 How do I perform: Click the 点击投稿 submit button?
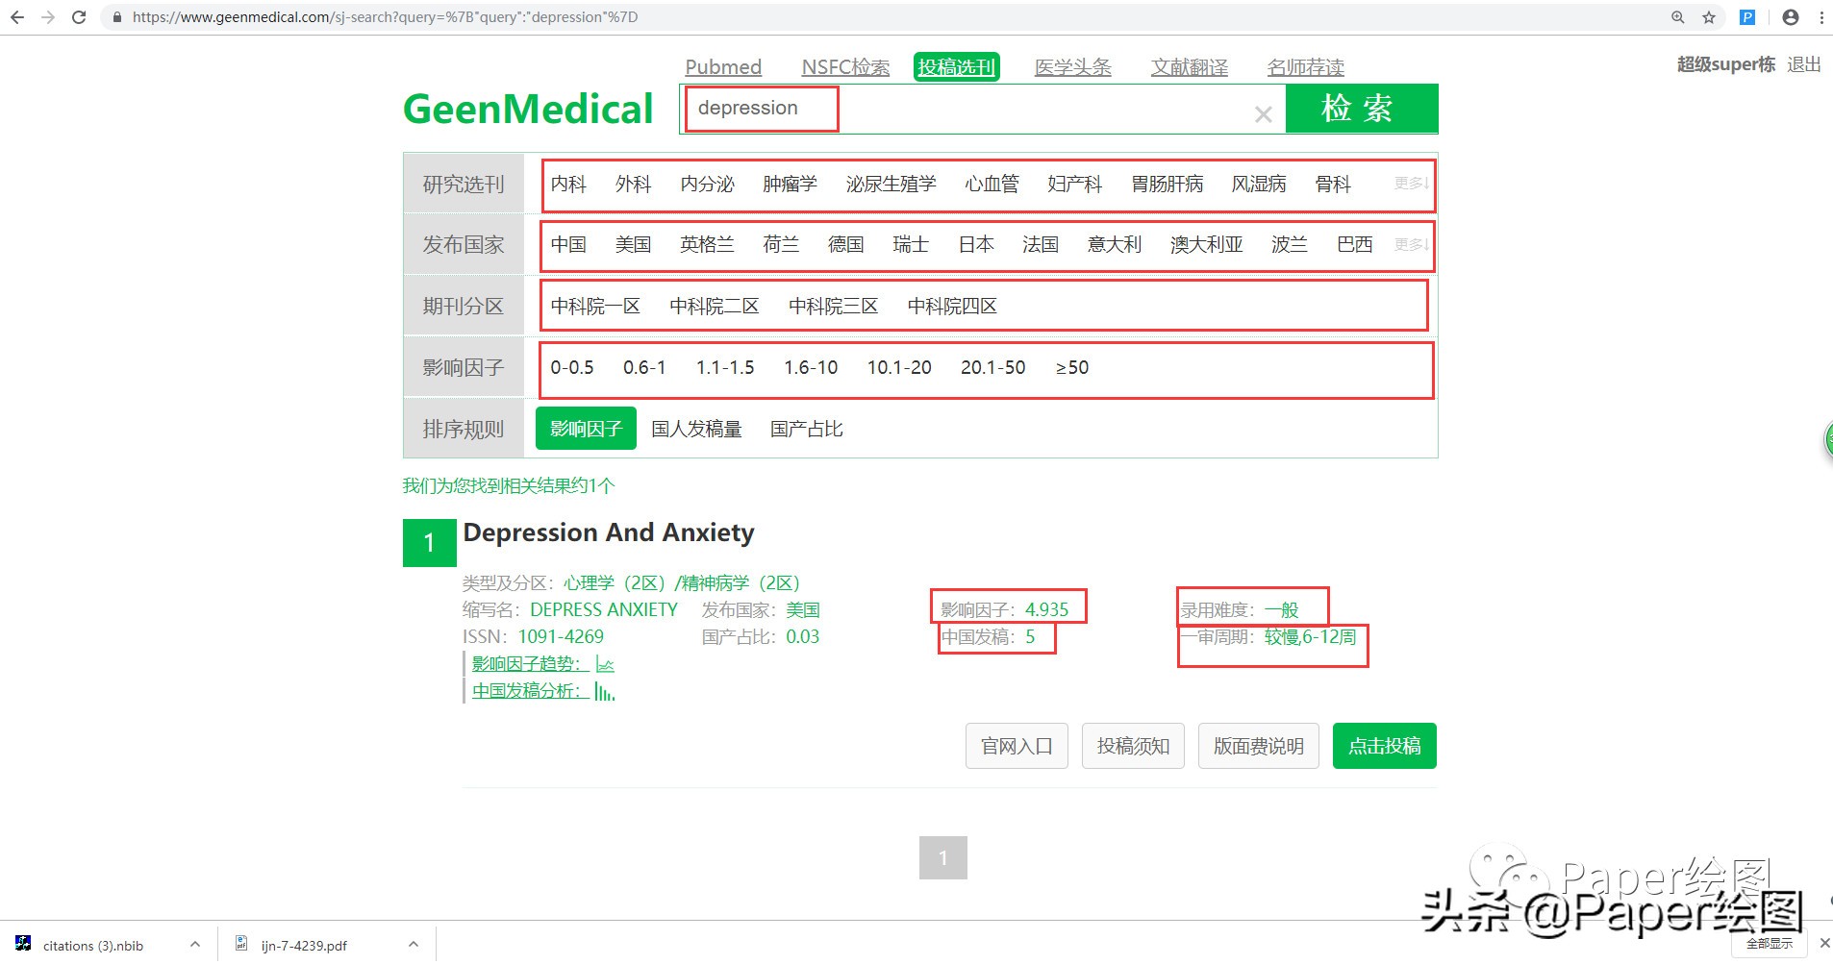point(1383,746)
